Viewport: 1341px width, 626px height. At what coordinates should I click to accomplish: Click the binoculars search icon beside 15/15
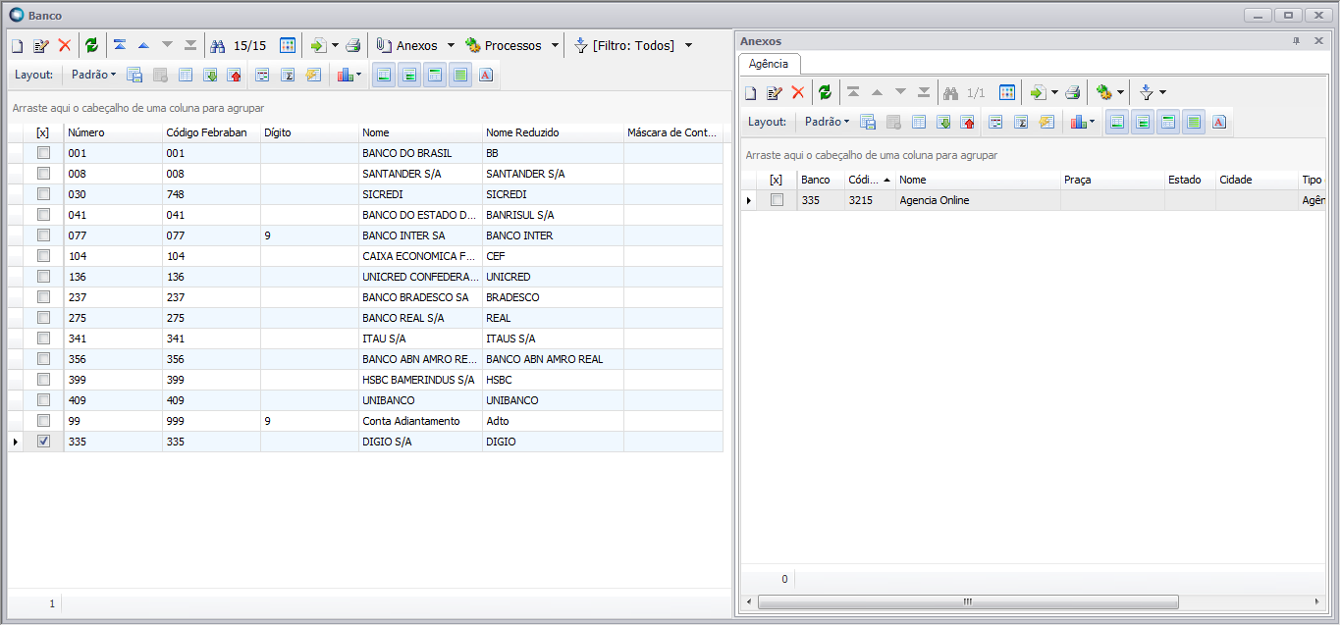click(x=218, y=45)
